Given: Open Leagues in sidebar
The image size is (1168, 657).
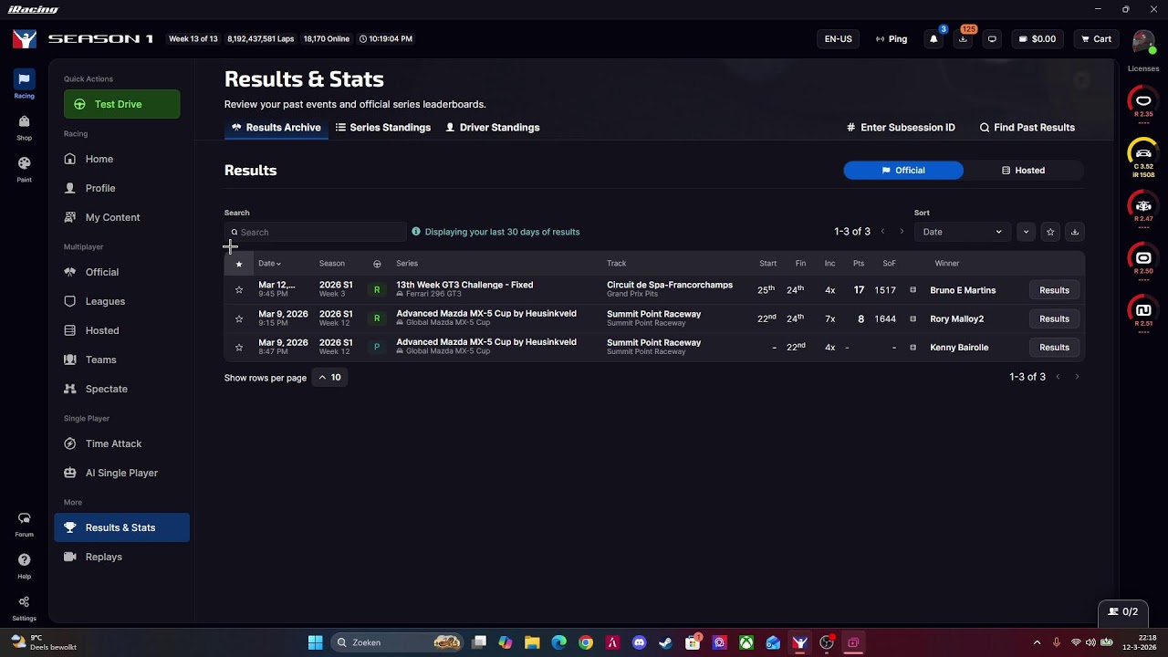Looking at the screenshot, I should pos(122,301).
